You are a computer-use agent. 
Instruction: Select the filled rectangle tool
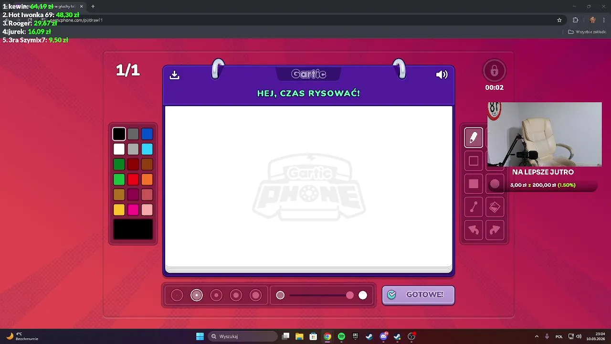[x=474, y=184]
